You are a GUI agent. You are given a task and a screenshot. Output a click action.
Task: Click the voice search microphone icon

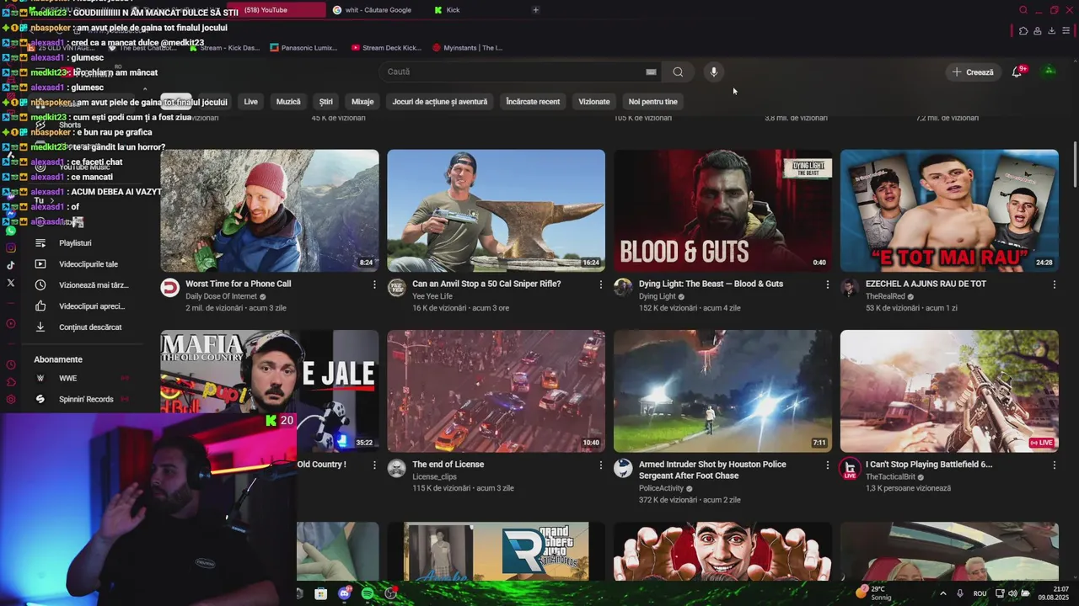[x=713, y=72]
